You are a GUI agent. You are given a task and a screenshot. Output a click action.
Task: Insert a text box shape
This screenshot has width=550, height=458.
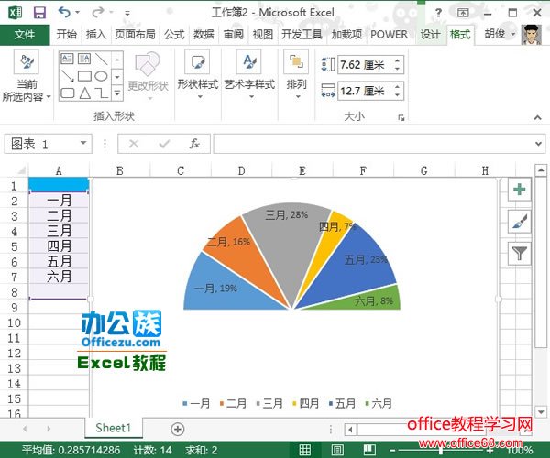coord(67,59)
